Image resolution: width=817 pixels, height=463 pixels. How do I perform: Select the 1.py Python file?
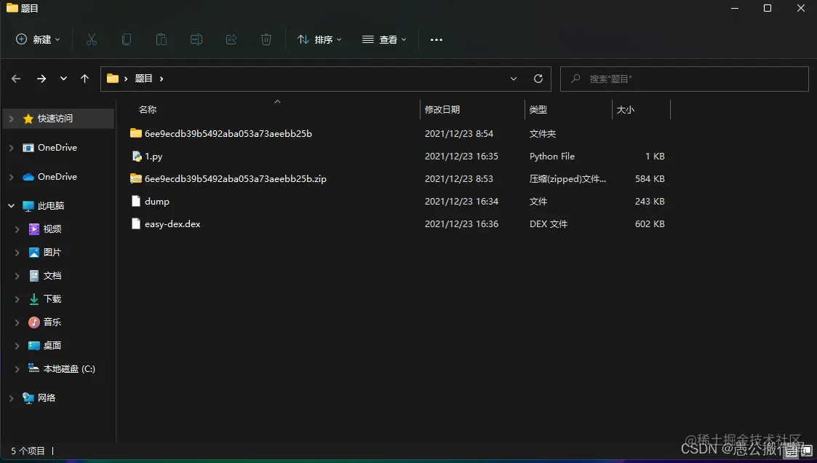[154, 157]
